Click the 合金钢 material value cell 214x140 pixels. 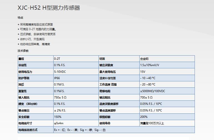(144, 59)
